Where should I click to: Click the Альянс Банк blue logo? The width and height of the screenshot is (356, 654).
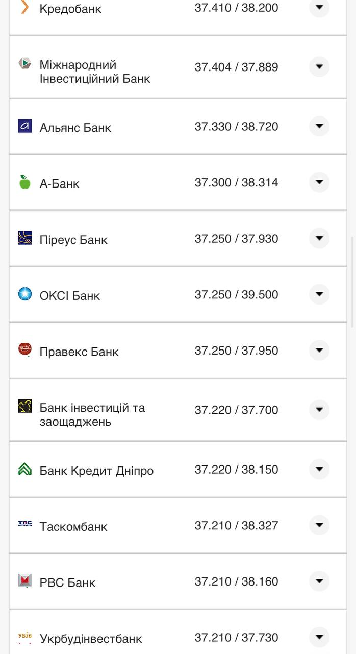pos(24,126)
